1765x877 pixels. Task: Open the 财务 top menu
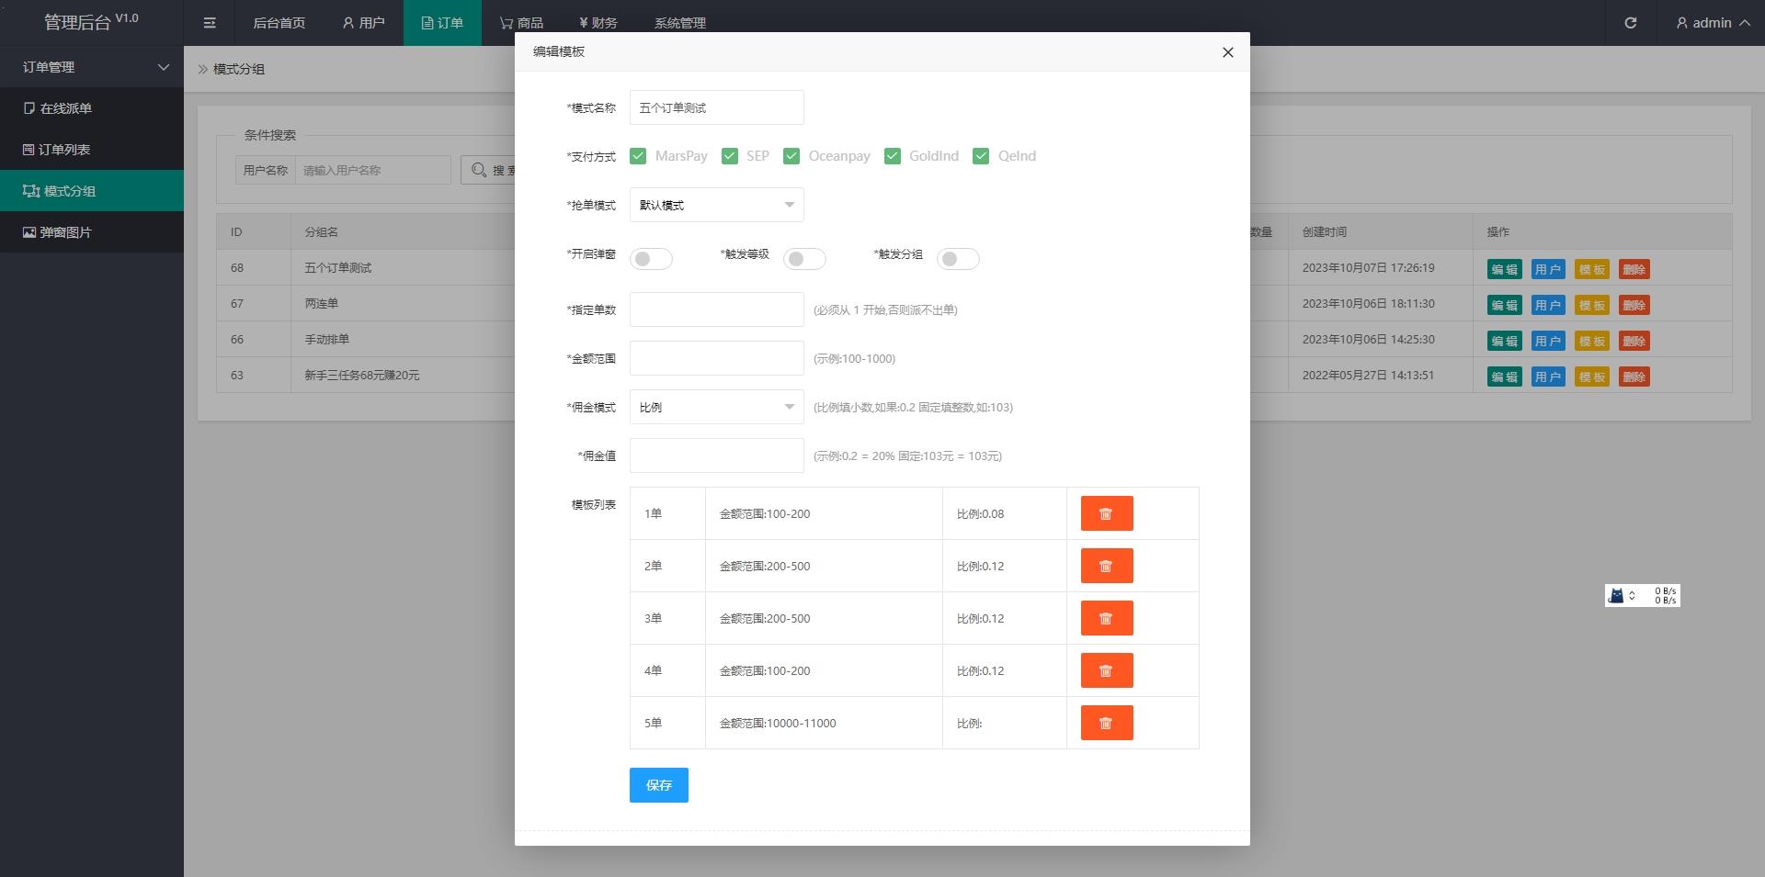pyautogui.click(x=598, y=23)
